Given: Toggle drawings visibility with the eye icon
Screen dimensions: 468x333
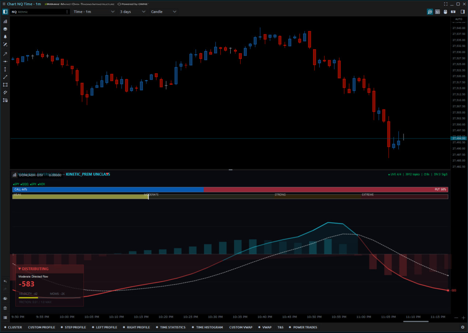Looking at the screenshot, I should (x=5, y=299).
